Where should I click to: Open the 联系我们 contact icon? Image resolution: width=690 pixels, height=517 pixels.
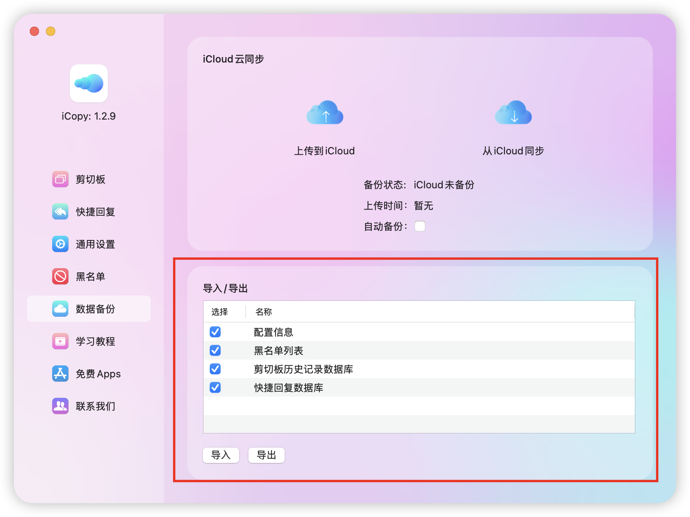60,406
